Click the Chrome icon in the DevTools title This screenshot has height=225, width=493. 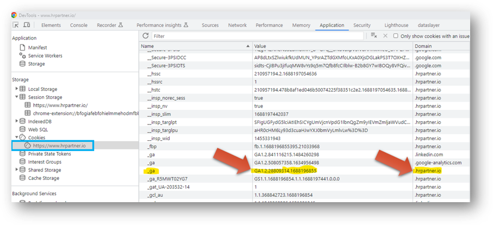pos(14,15)
